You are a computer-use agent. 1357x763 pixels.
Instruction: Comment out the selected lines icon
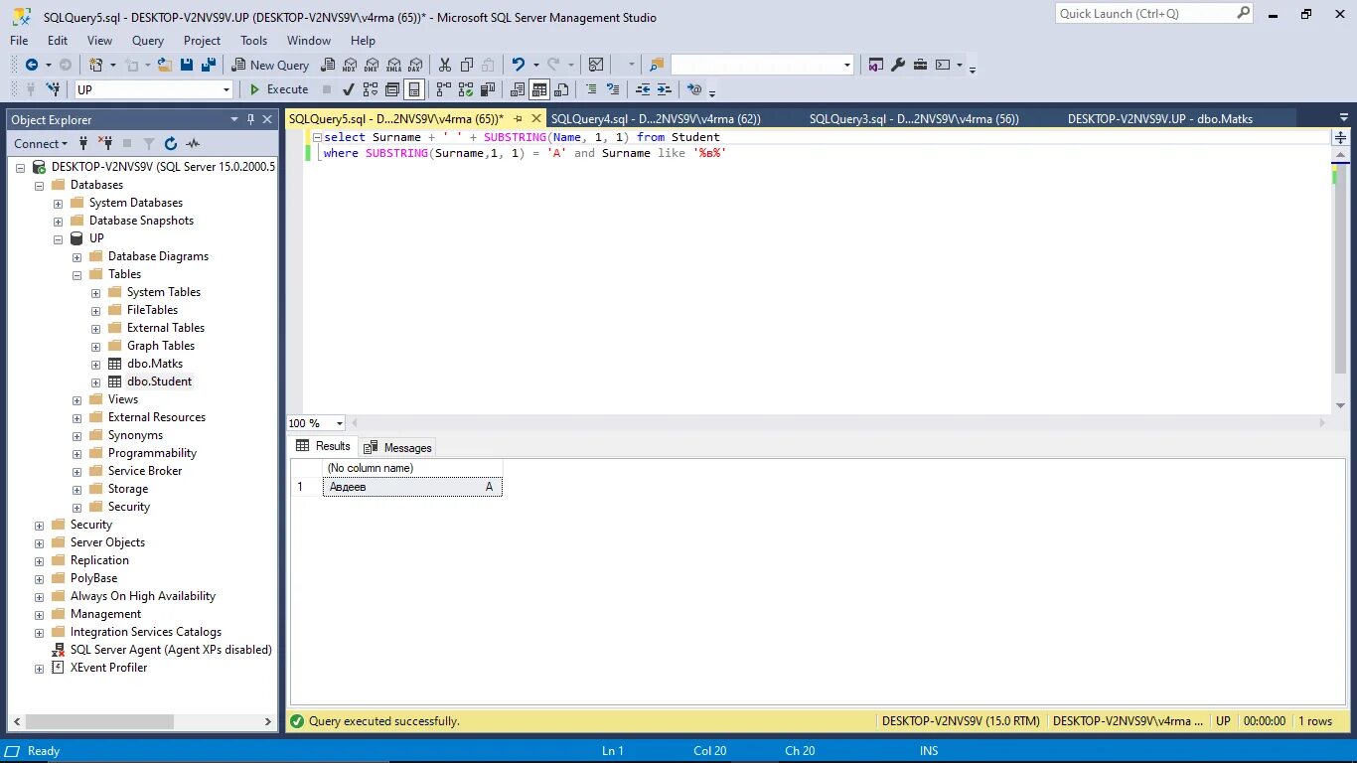tap(591, 89)
